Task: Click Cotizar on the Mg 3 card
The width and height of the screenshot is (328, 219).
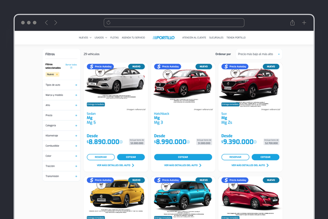Action: [183, 157]
